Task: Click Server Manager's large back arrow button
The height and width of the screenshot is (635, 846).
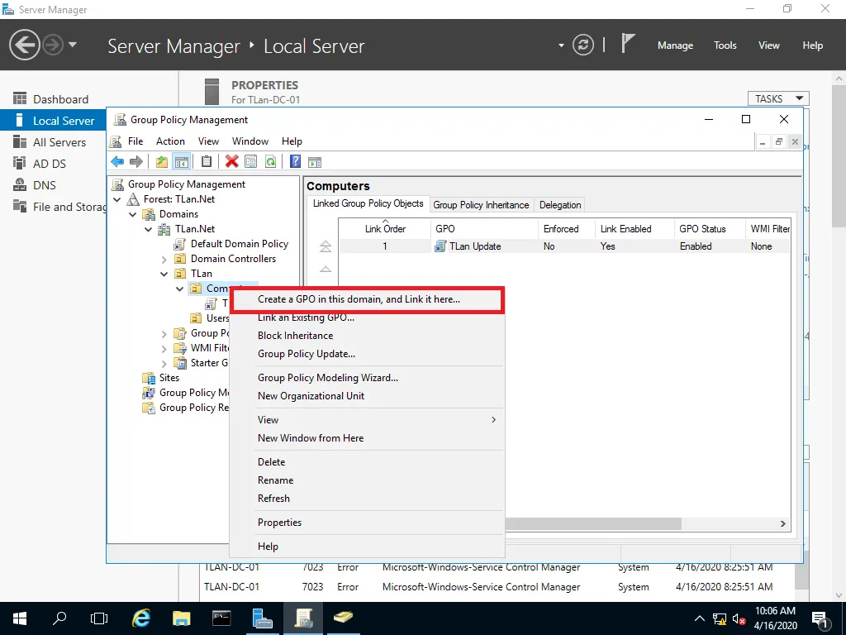Action: 24,45
